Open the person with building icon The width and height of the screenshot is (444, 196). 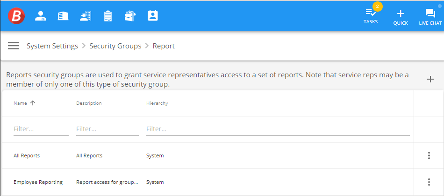(x=86, y=16)
